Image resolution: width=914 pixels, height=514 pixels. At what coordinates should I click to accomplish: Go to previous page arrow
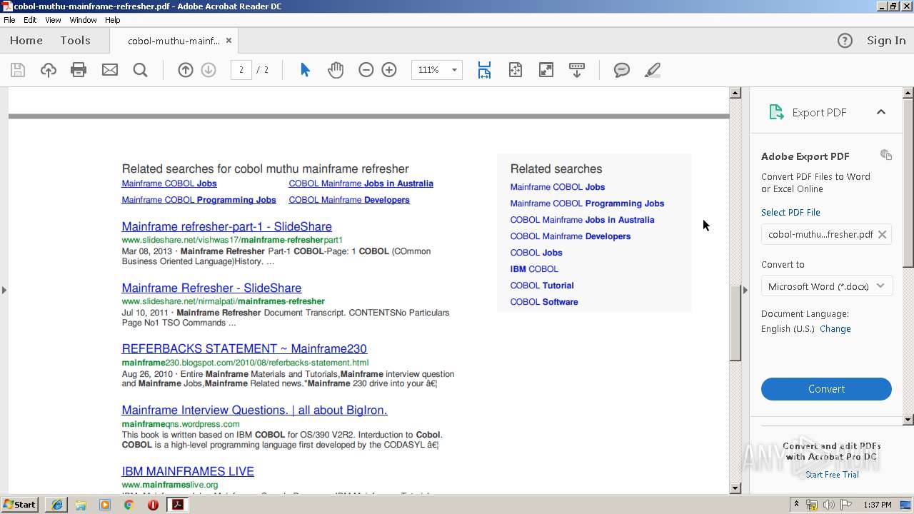pos(186,70)
